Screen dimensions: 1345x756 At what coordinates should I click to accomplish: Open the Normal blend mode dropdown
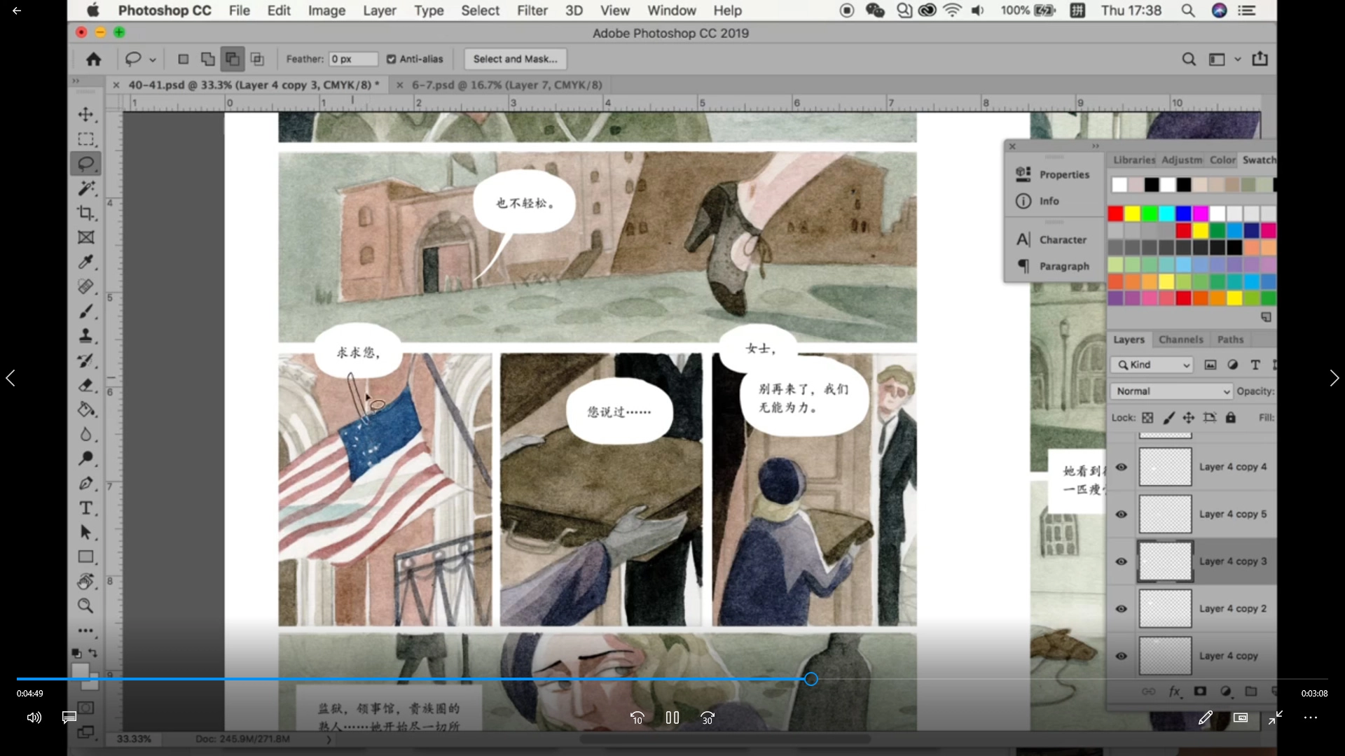point(1171,391)
